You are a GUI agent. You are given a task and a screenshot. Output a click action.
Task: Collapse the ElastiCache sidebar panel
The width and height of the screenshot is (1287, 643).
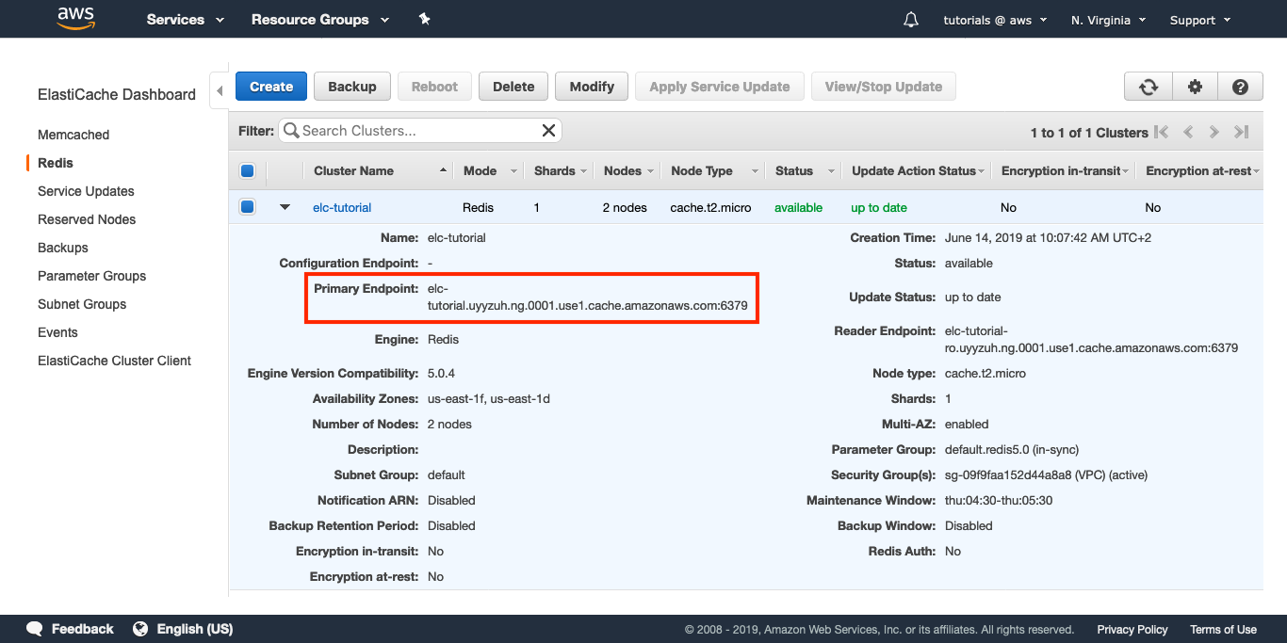click(220, 91)
